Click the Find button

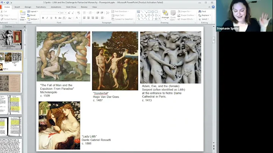point(202,11)
